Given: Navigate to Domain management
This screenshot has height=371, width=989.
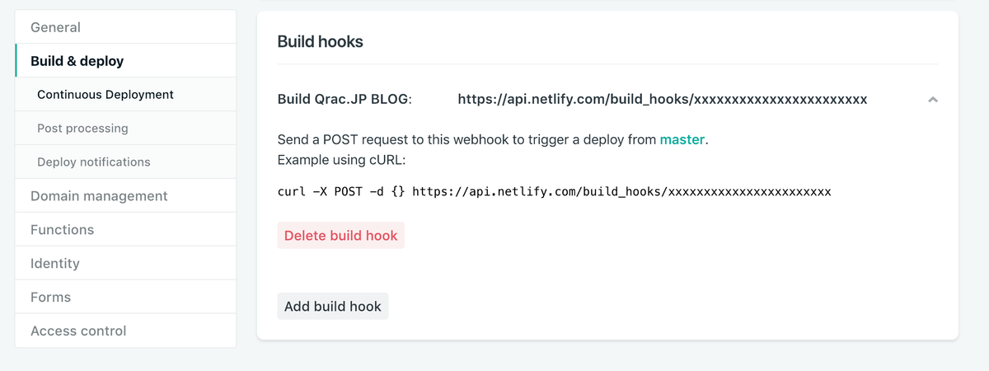Looking at the screenshot, I should [99, 196].
